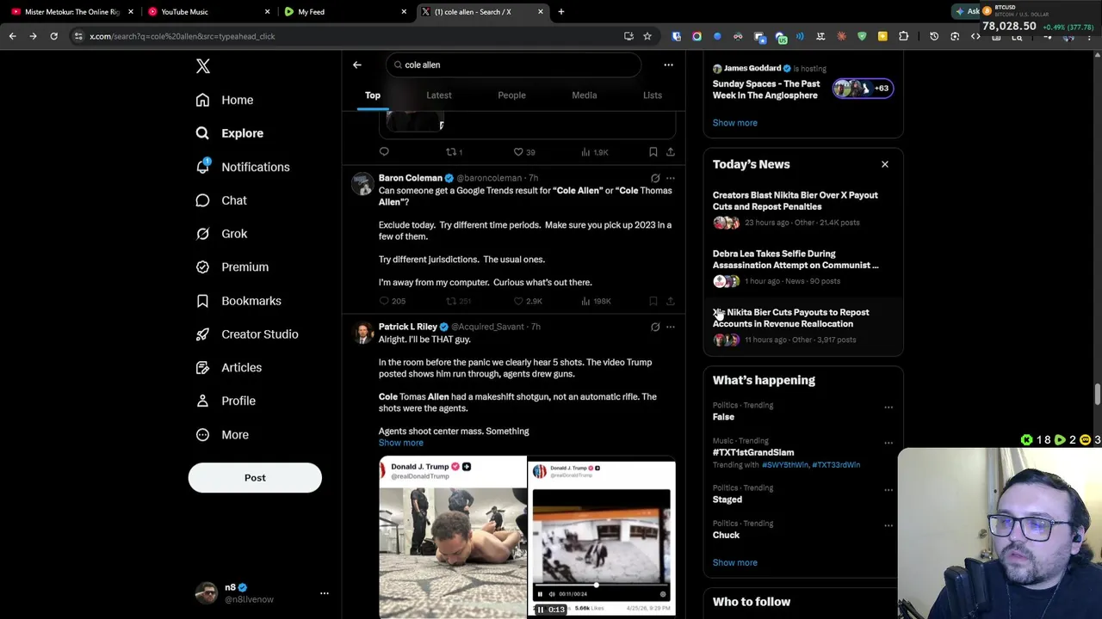Open Baron Coleman's profile name
Viewport: 1102px width, 619px height.
pyautogui.click(x=411, y=178)
